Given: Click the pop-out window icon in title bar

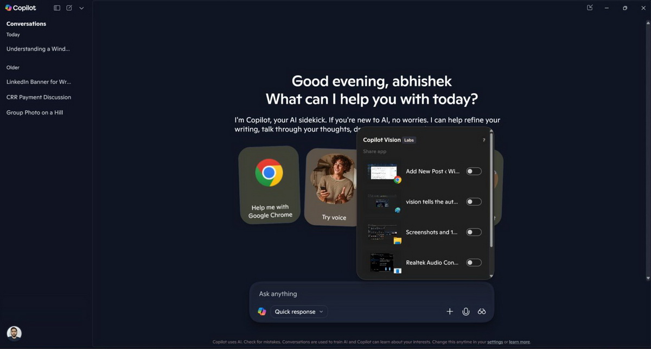Looking at the screenshot, I should pyautogui.click(x=590, y=8).
